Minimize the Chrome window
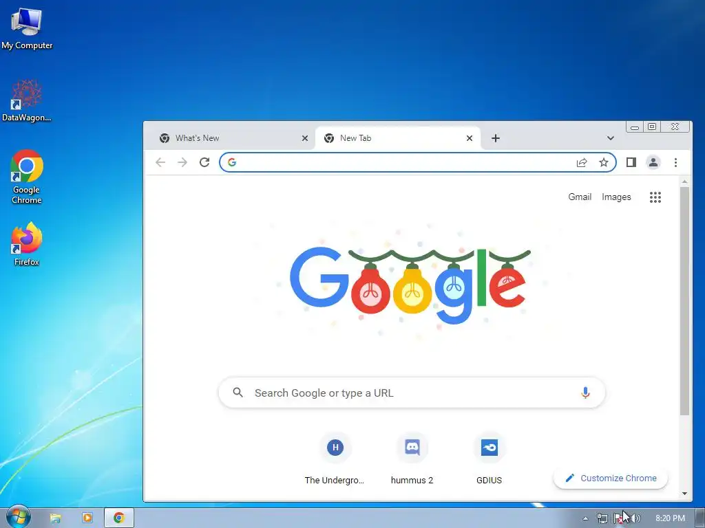705x528 pixels. (x=634, y=127)
